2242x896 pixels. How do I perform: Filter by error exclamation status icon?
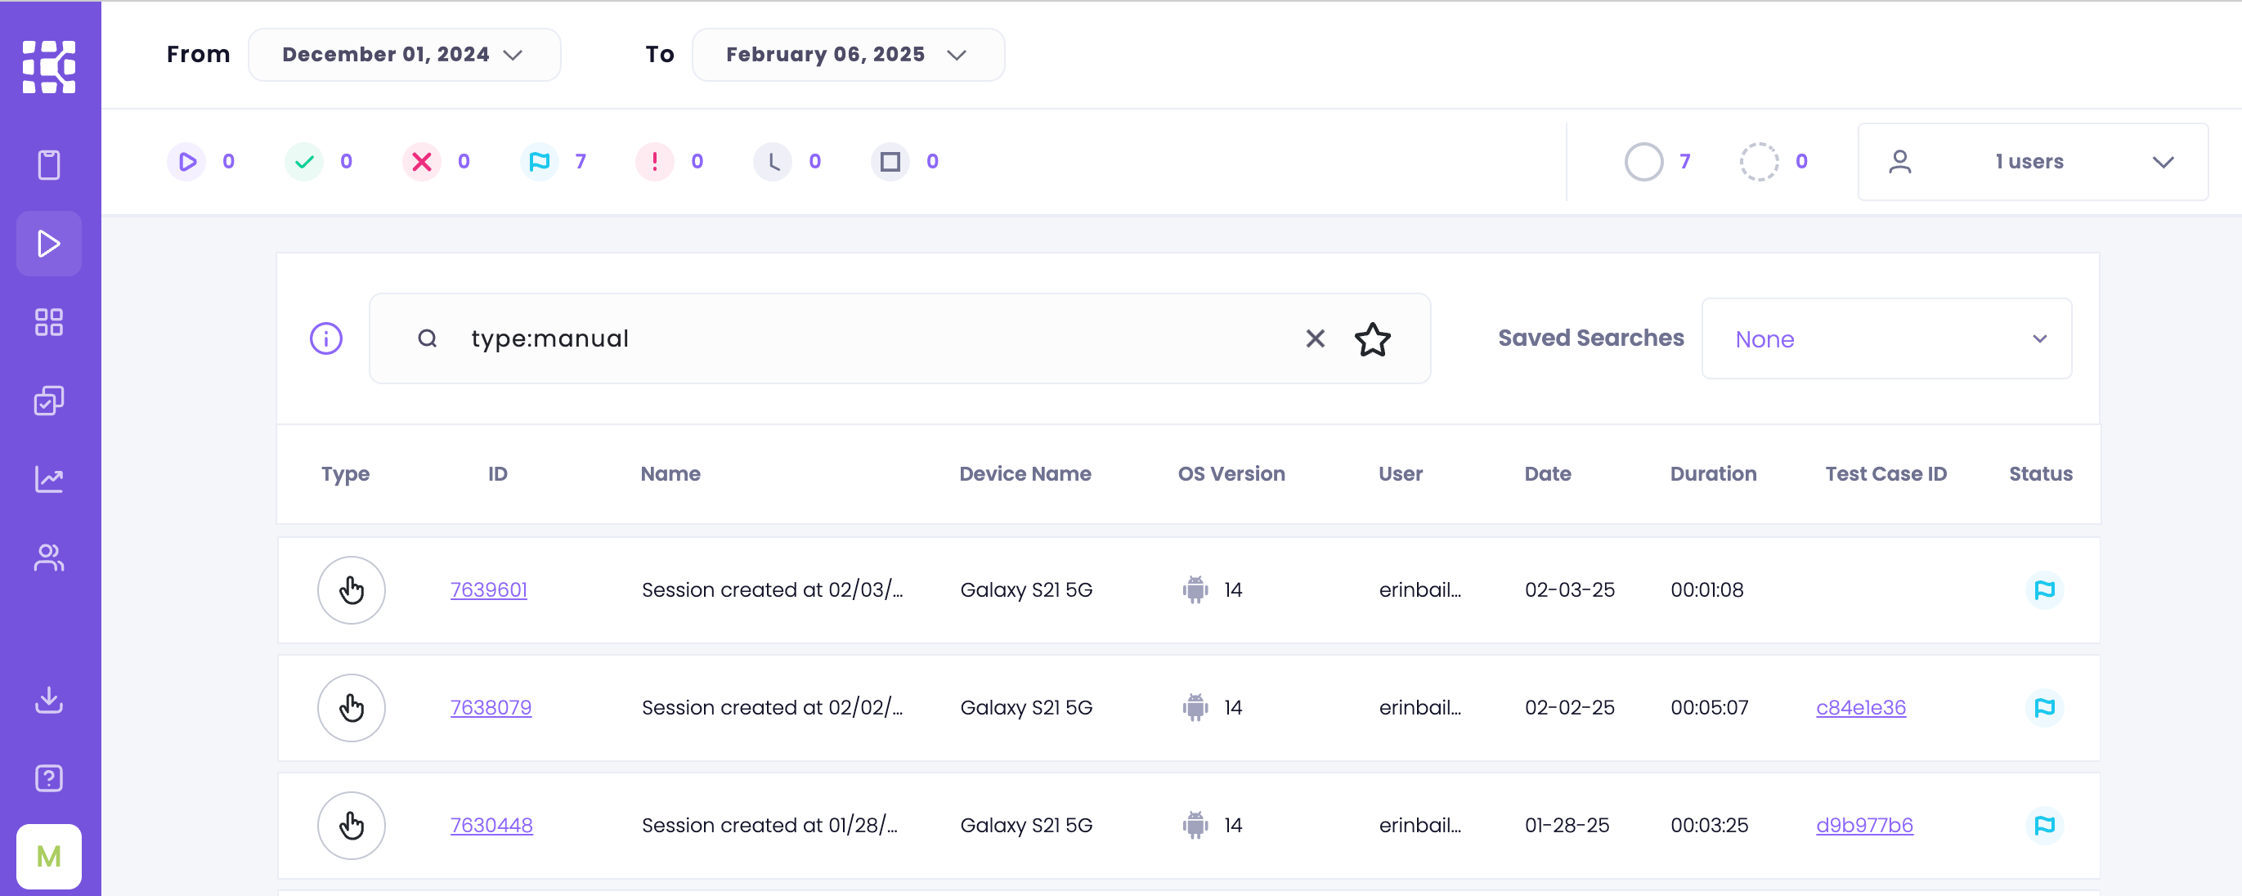point(654,162)
